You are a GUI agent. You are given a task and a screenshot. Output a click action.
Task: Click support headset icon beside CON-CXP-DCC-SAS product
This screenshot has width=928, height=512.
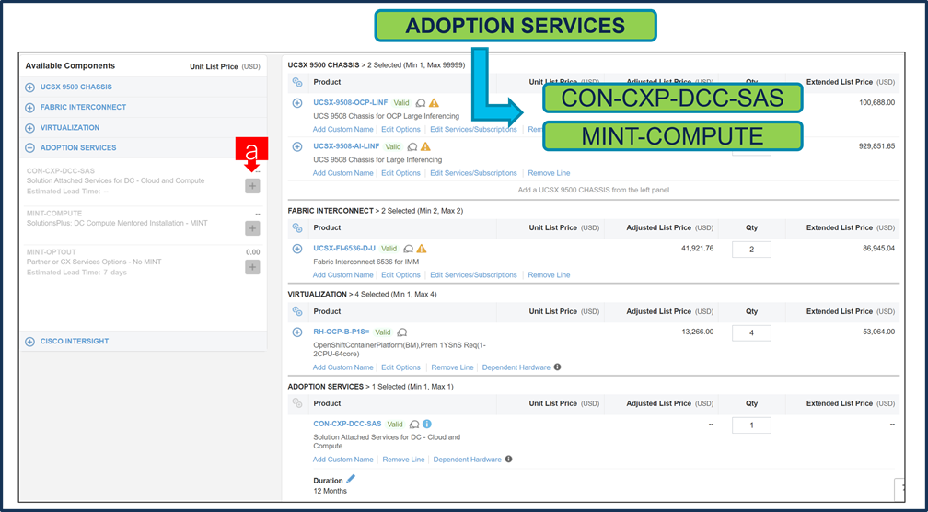pyautogui.click(x=414, y=425)
